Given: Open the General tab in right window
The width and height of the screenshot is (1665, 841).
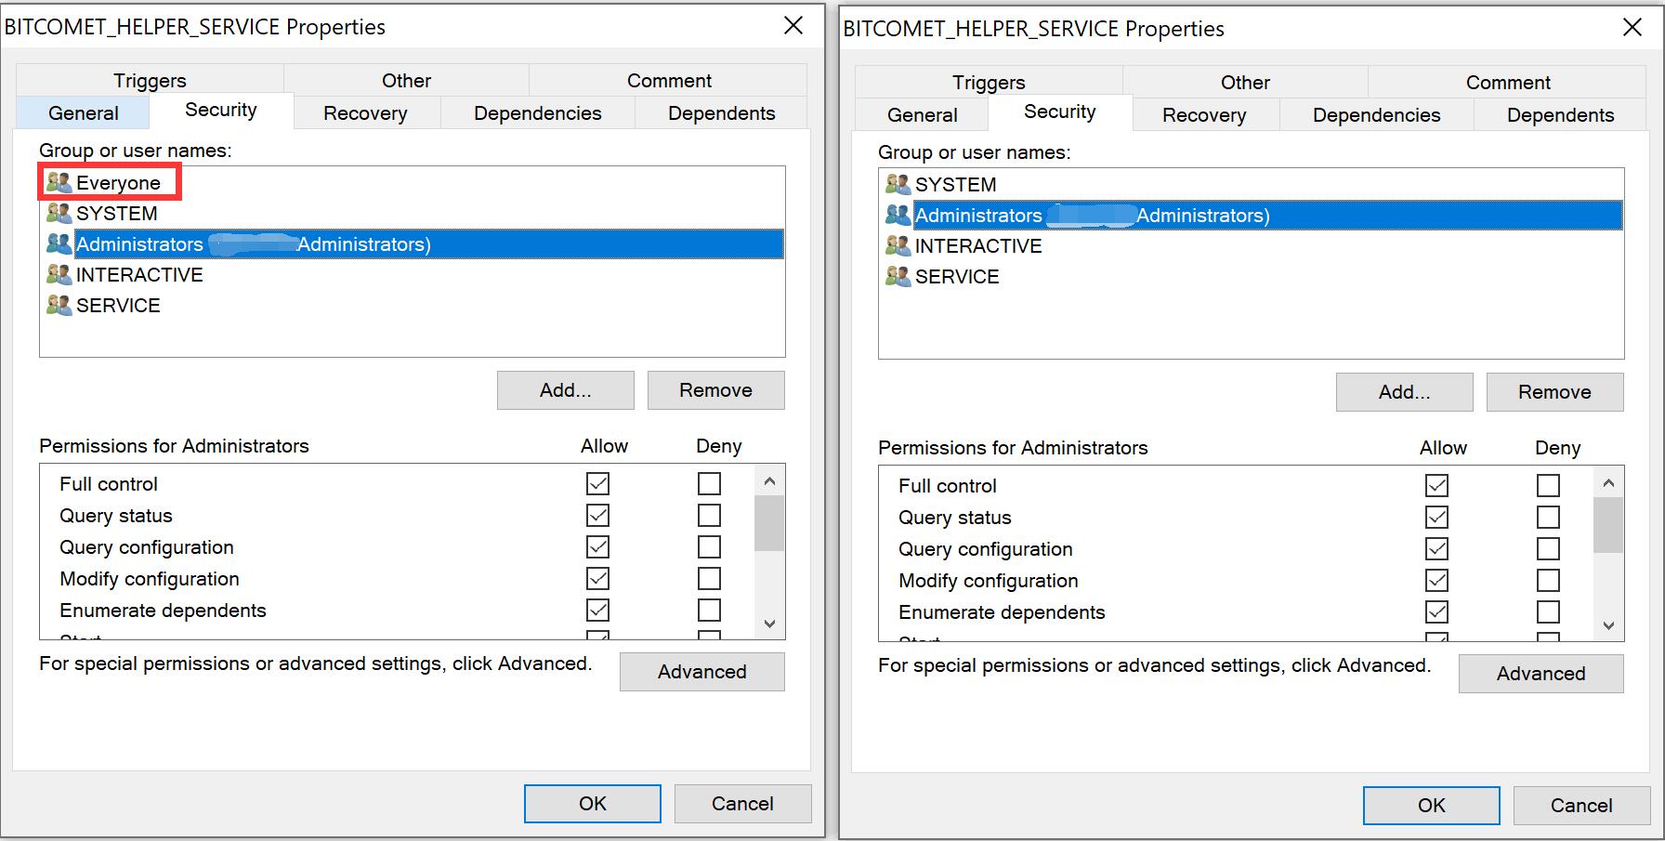Looking at the screenshot, I should [922, 115].
